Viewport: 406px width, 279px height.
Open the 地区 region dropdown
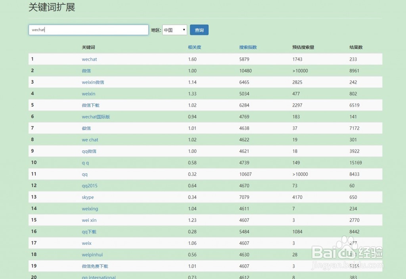(x=175, y=30)
